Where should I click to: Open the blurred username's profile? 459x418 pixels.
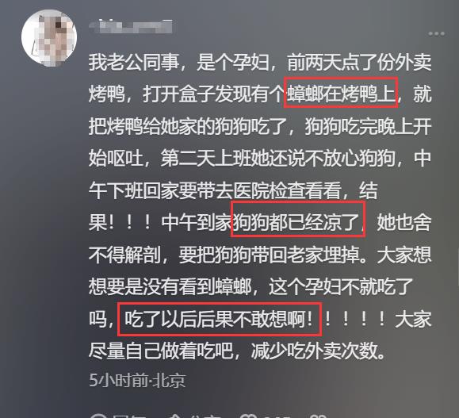point(131,25)
